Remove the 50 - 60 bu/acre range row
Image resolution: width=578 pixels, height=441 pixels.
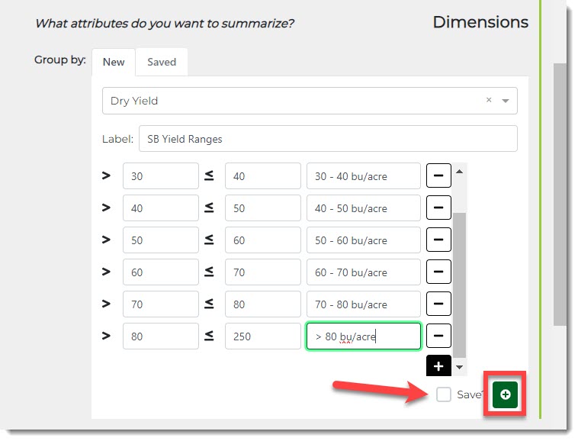(x=438, y=240)
